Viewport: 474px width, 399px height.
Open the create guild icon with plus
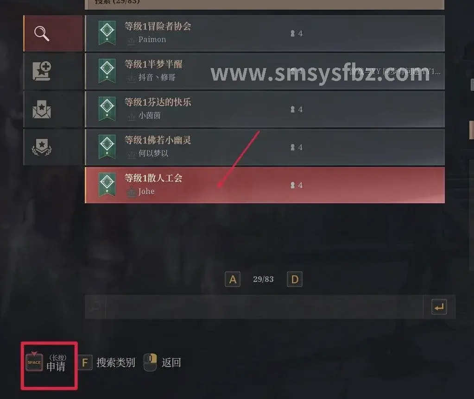[53, 71]
